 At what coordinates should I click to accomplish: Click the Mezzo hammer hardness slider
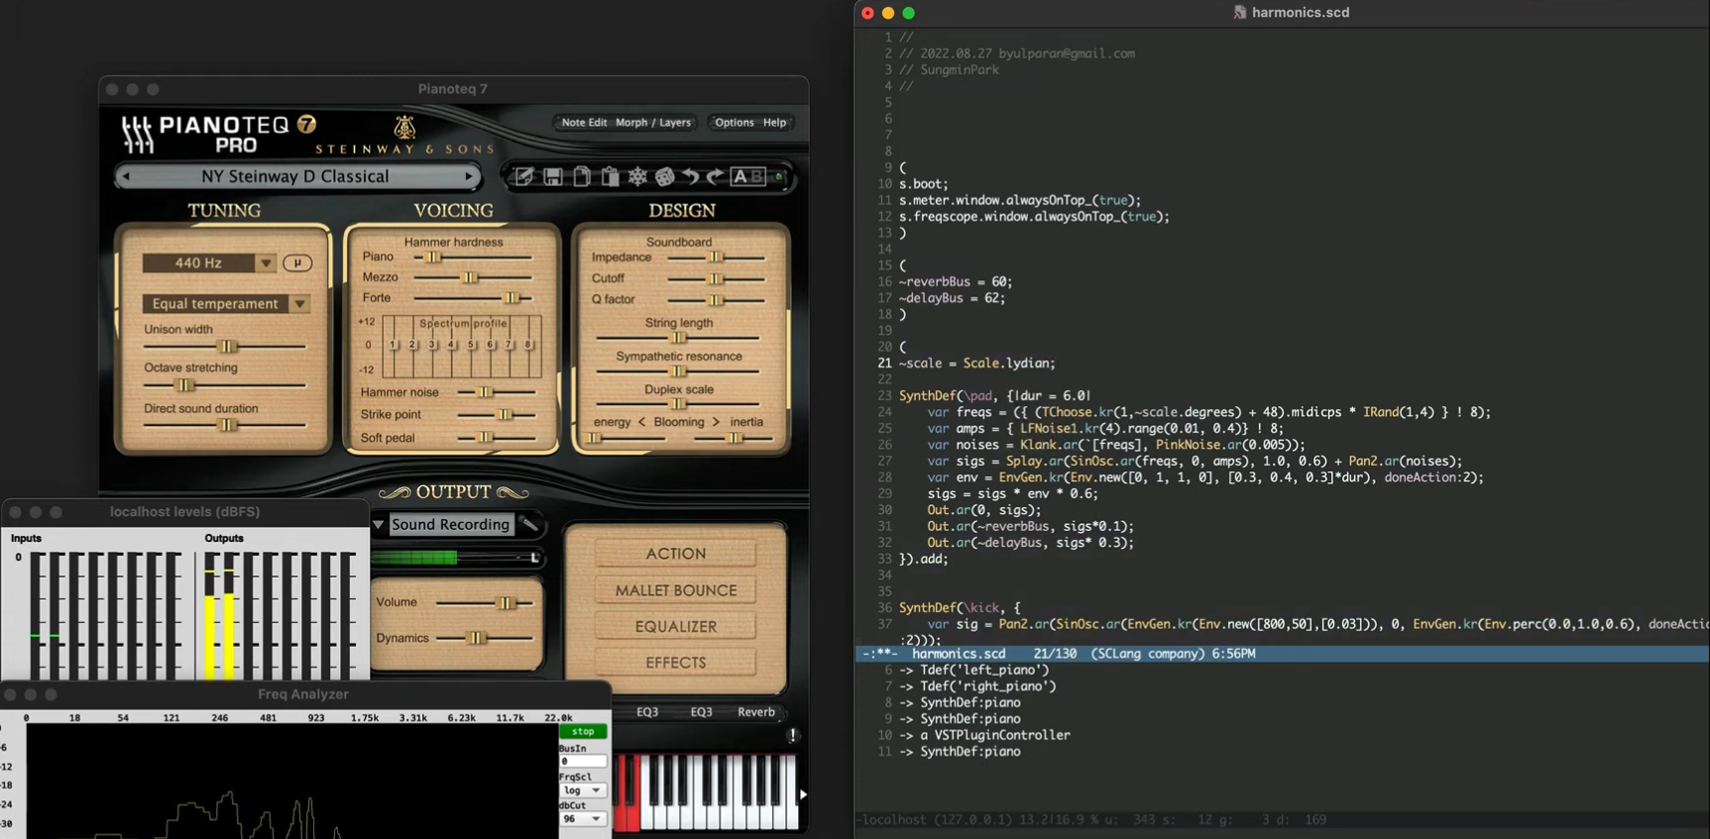pyautogui.click(x=470, y=277)
